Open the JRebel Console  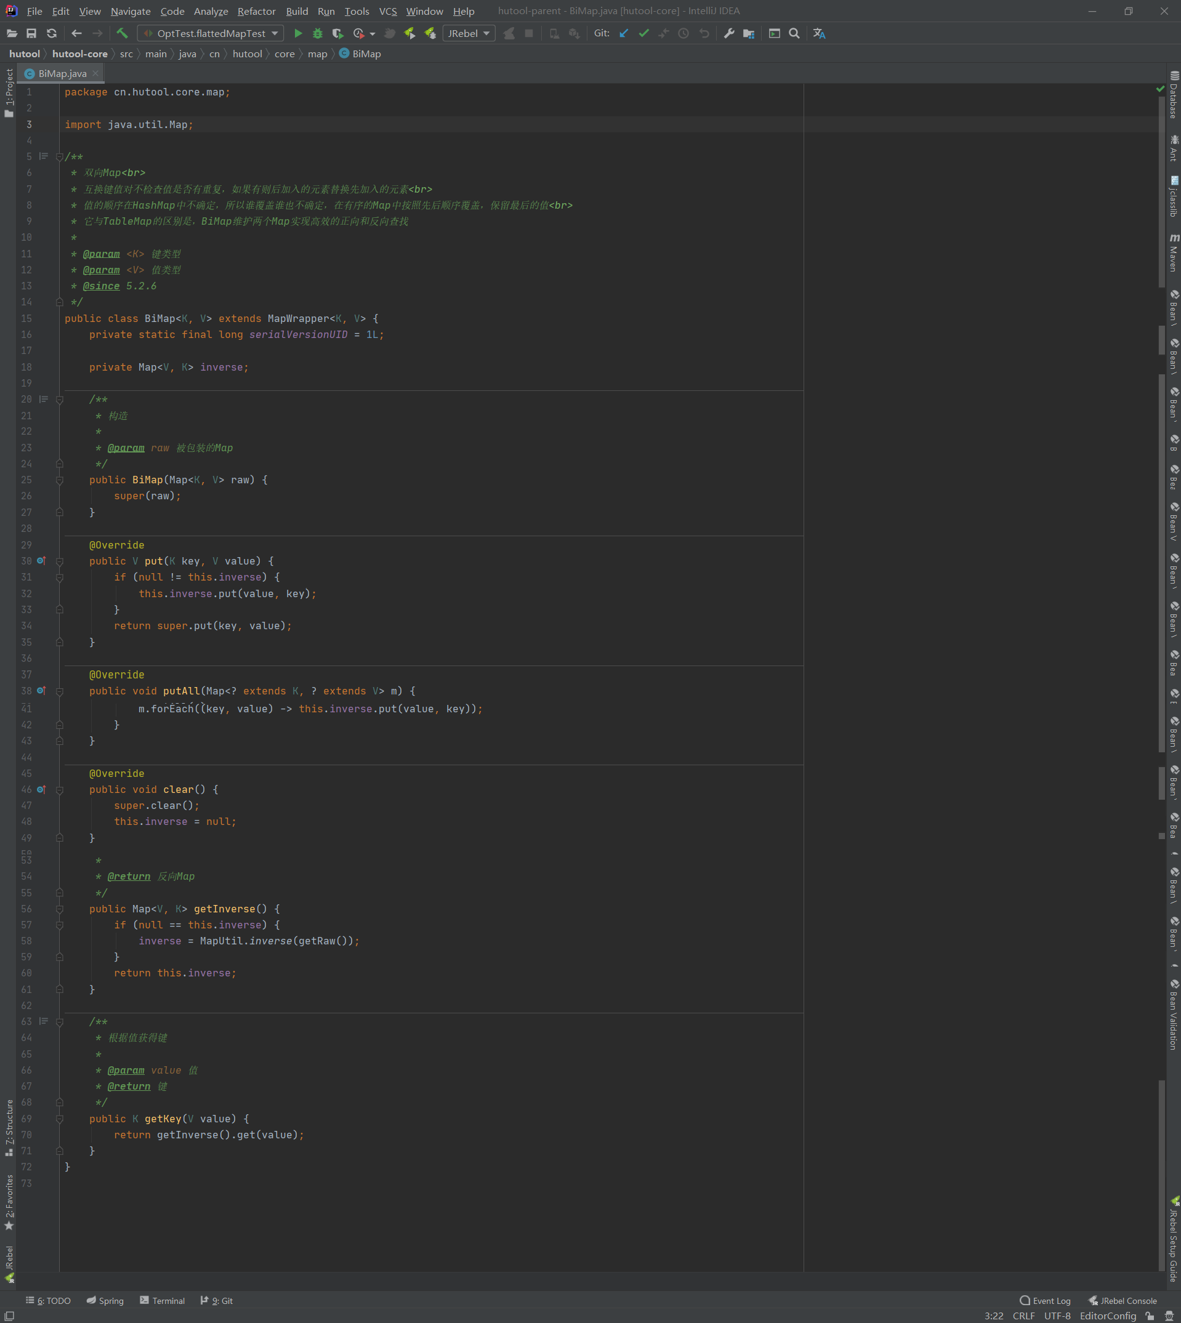point(1123,1300)
